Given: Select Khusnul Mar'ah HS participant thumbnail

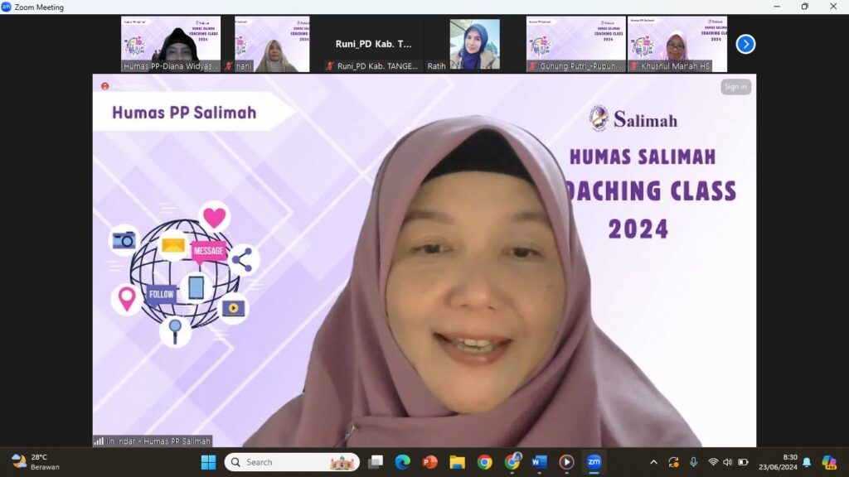Looking at the screenshot, I should [677, 44].
